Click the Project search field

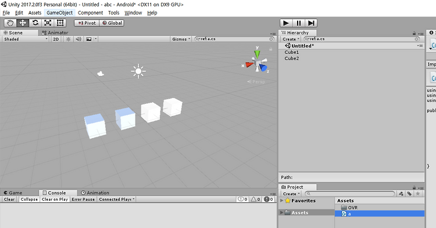coord(350,194)
